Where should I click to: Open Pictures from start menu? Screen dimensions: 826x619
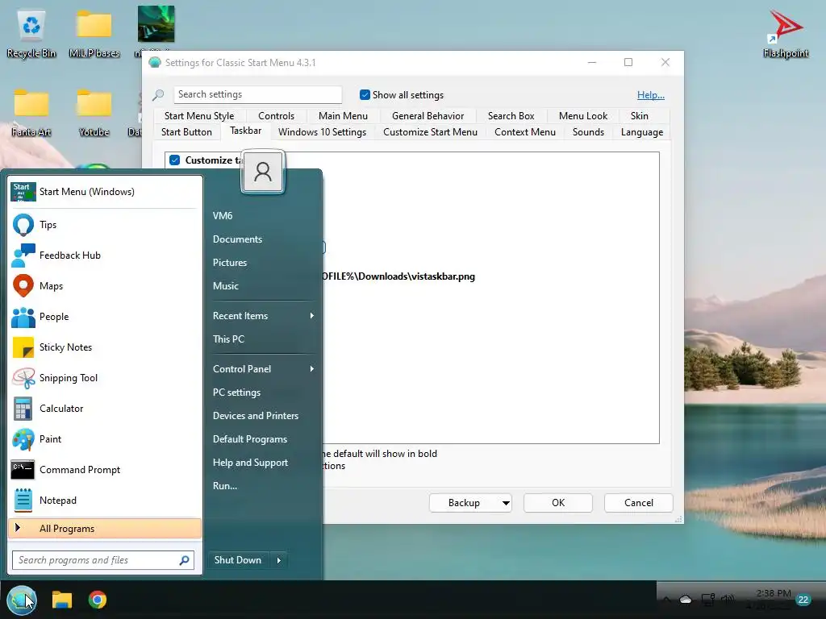[x=263, y=263]
